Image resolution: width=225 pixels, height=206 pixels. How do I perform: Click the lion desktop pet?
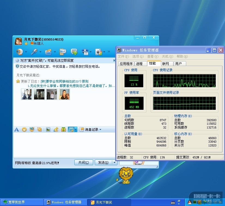click(125, 176)
